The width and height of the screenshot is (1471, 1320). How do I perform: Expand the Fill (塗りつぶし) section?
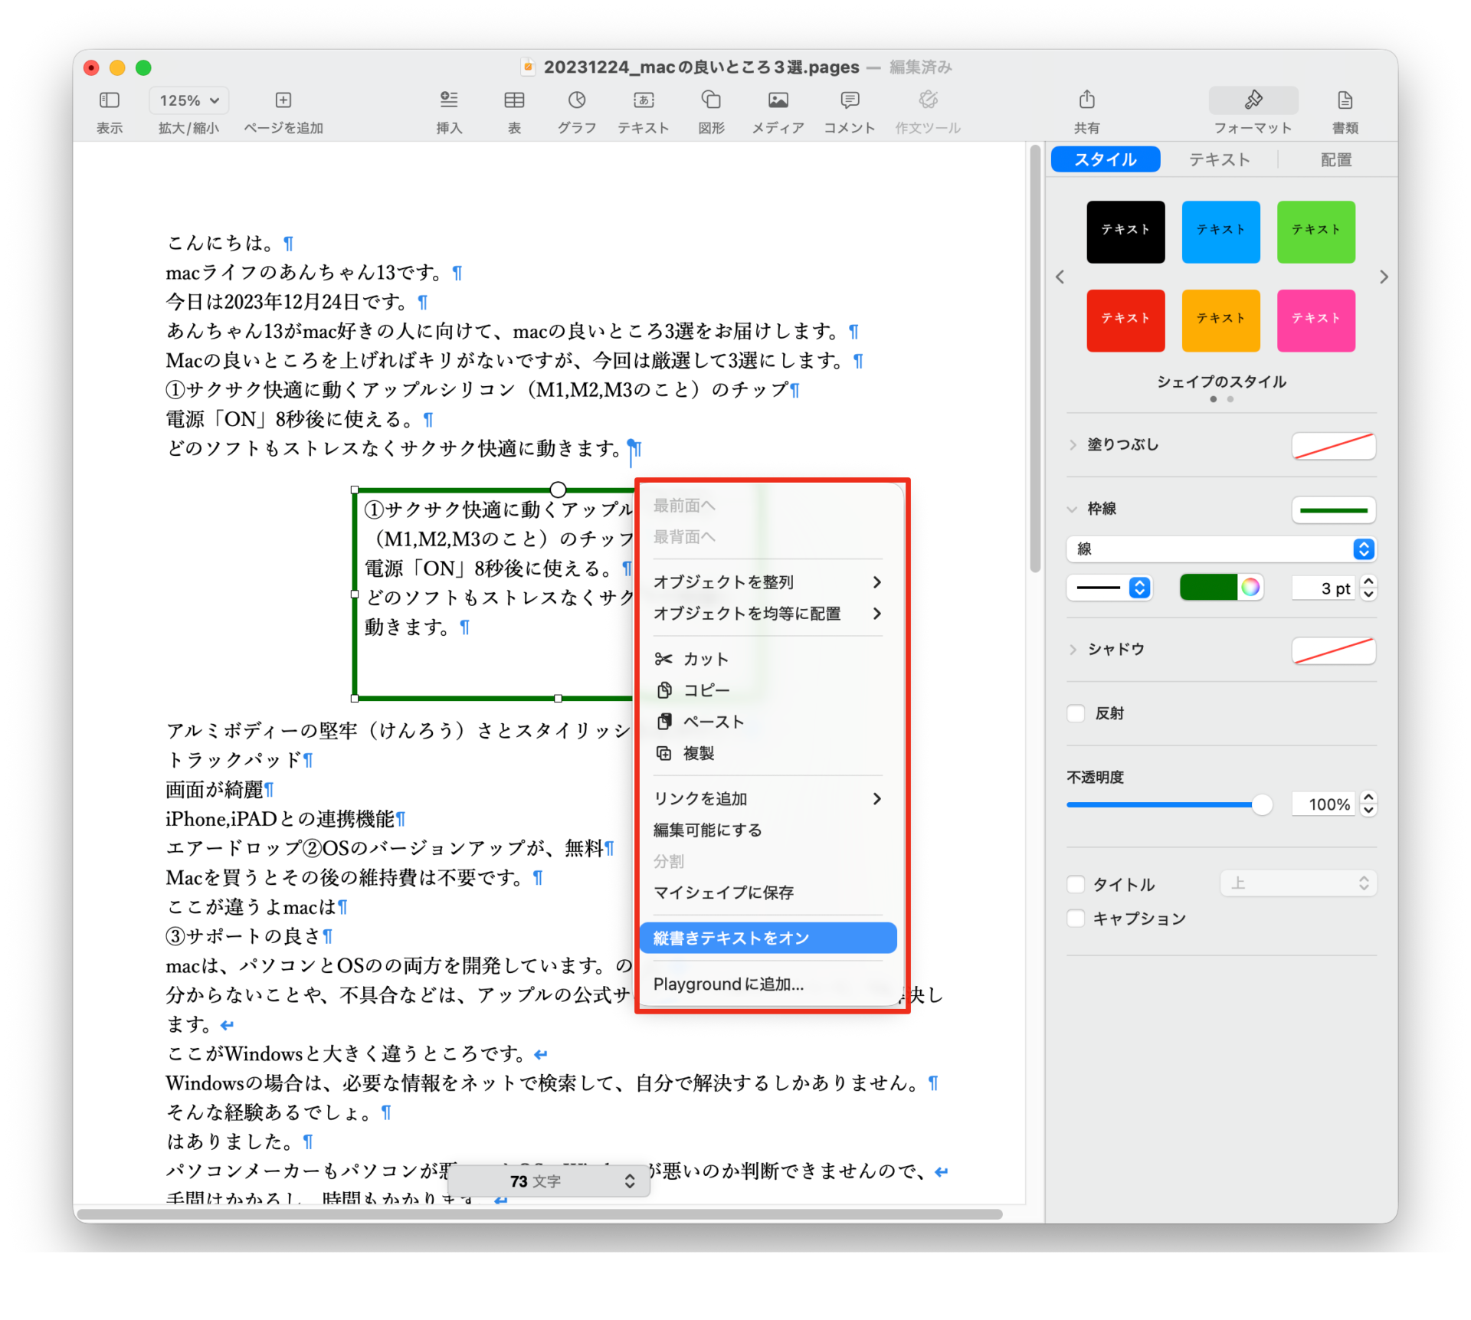click(x=1073, y=445)
